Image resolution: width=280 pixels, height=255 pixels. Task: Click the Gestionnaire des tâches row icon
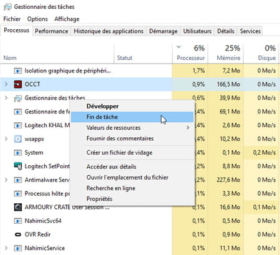pos(18,98)
